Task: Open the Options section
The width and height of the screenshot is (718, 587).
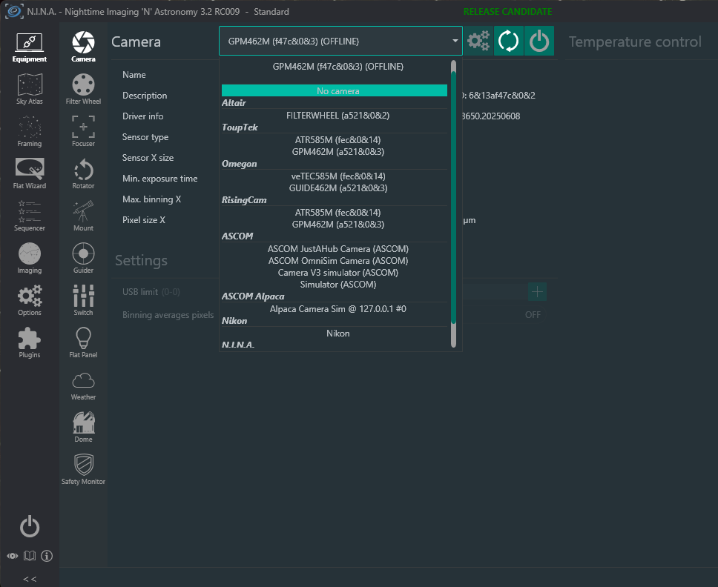Action: point(30,301)
